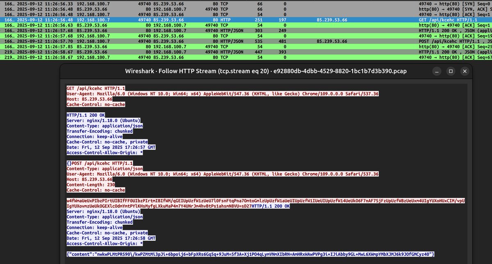
Task: Click the payload size cell showing 197
Action: pos(282,20)
